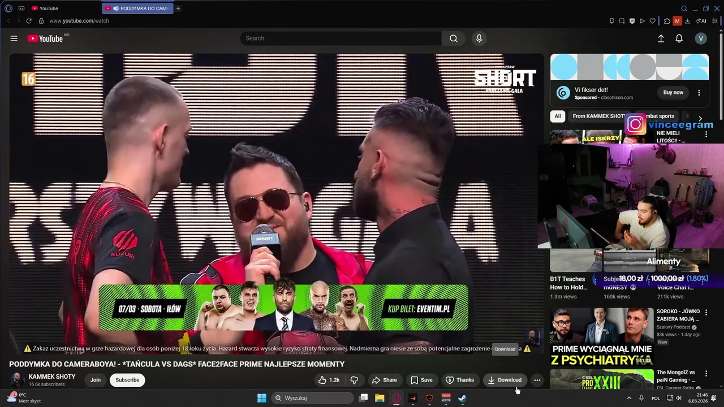The image size is (724, 407).
Task: Open B1T Teaches How to Hold video title
Action: (x=568, y=283)
